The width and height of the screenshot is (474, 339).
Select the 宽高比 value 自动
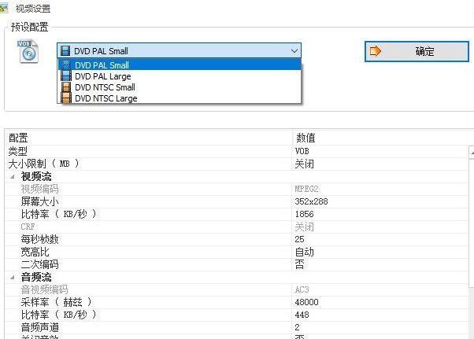pos(304,252)
